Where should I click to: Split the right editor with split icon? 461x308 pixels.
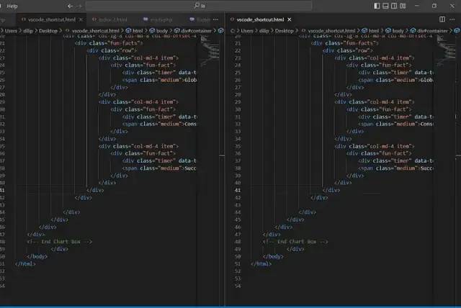pos(442,19)
